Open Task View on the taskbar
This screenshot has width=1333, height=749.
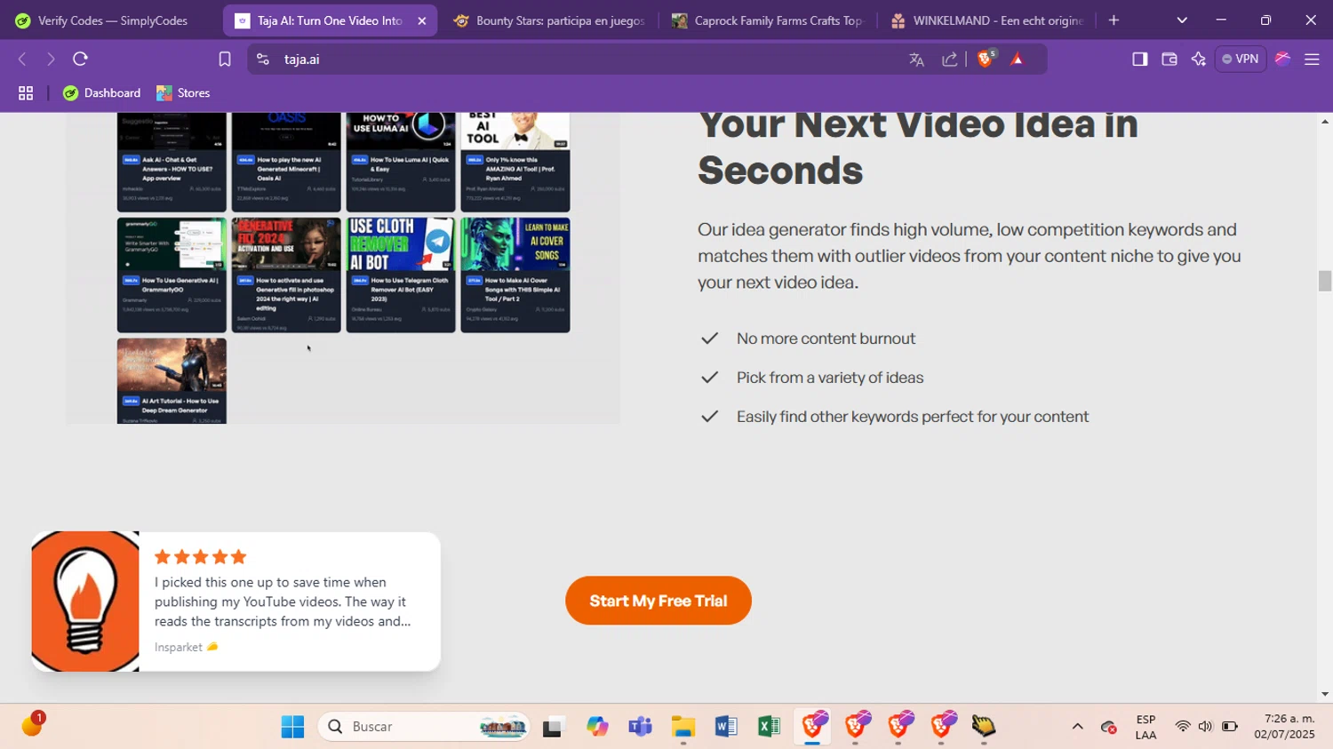pyautogui.click(x=554, y=727)
